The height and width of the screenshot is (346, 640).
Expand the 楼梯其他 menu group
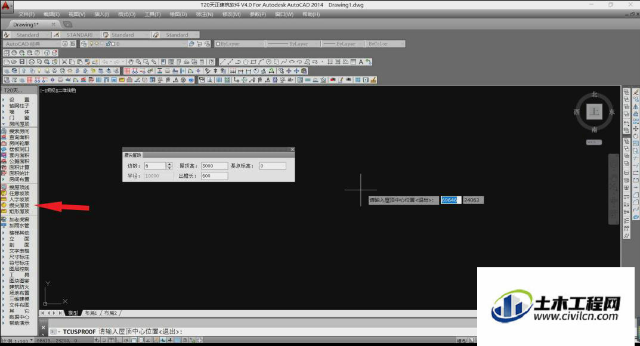[19, 233]
